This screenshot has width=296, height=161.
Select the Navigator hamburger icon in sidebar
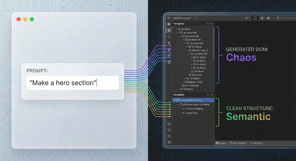pos(169,30)
